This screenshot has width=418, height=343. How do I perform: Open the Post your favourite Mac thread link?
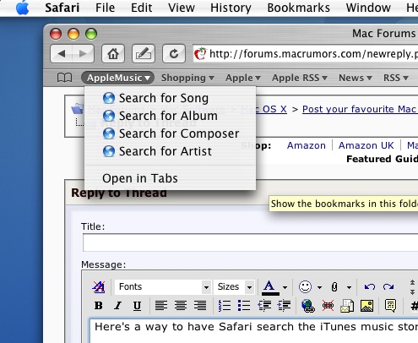point(360,109)
